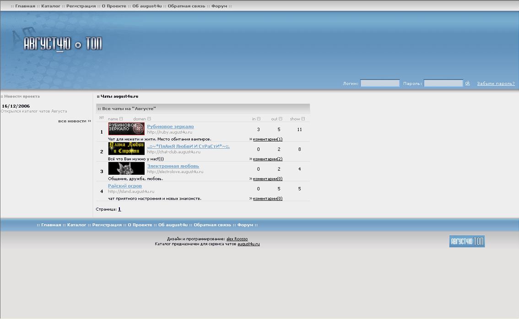Sort by name column icon
The width and height of the screenshot is (519, 319).
tap(121, 119)
